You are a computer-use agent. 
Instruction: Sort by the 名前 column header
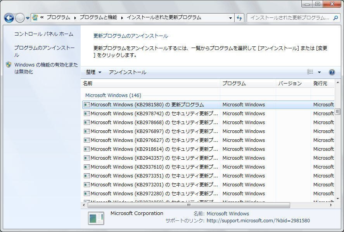point(150,83)
